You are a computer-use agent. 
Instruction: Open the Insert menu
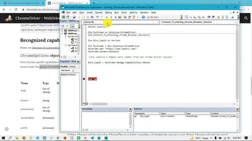(x=89, y=13)
